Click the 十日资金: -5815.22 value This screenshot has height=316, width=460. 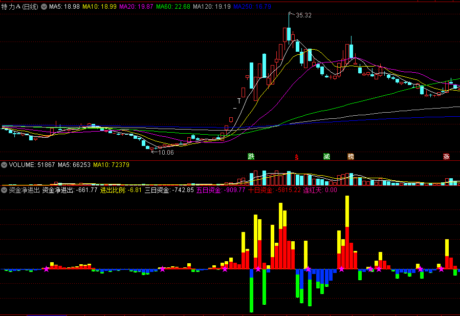point(274,190)
